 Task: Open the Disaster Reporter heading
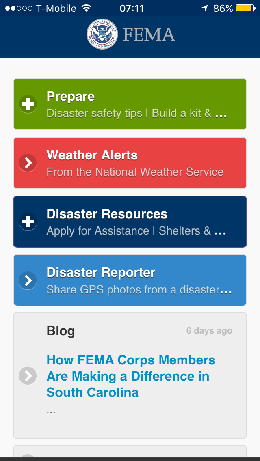point(101,272)
